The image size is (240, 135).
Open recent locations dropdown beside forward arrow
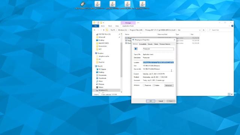[x=101, y=30]
